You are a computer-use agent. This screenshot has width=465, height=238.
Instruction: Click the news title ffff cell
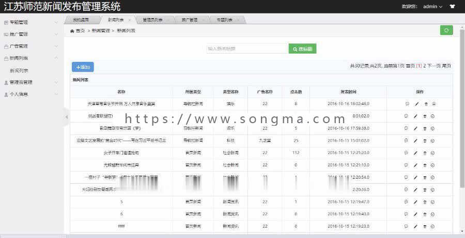coord(121,226)
